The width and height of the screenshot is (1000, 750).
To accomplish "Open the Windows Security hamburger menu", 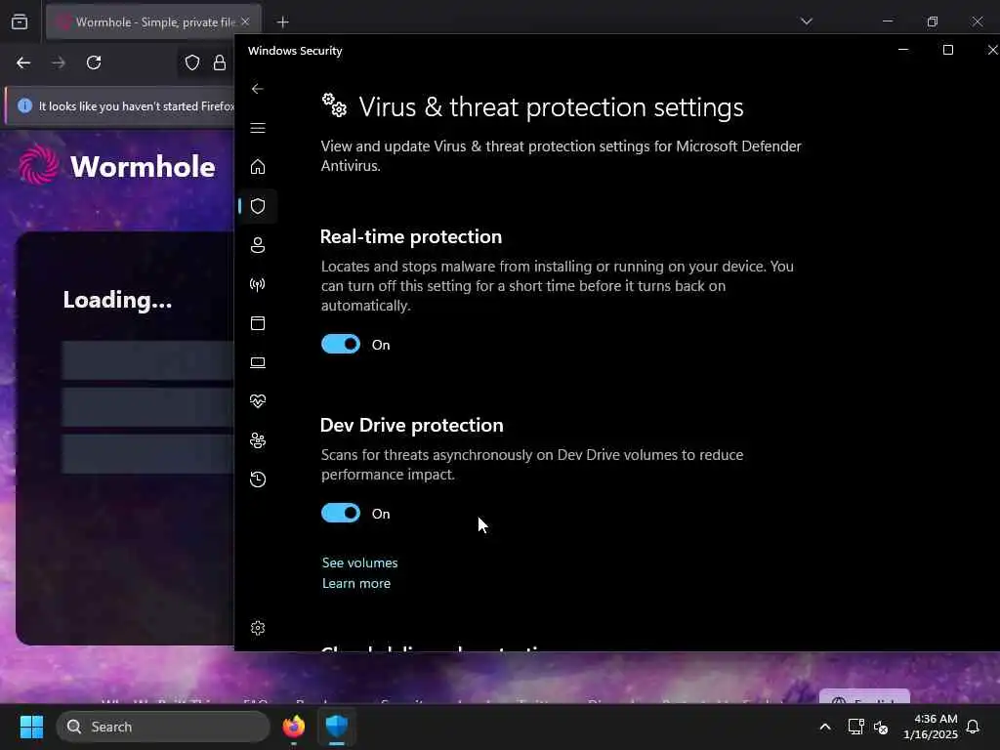I will pyautogui.click(x=258, y=128).
